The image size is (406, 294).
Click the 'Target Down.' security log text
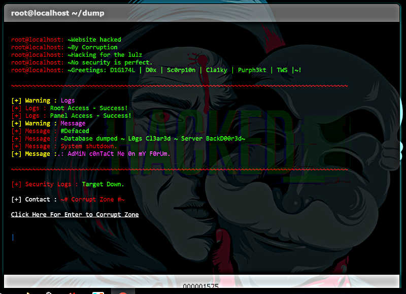(103, 184)
